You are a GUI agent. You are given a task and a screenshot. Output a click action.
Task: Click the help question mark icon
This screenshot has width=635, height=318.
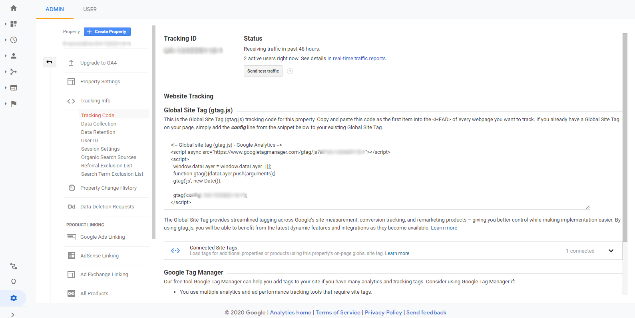290,71
